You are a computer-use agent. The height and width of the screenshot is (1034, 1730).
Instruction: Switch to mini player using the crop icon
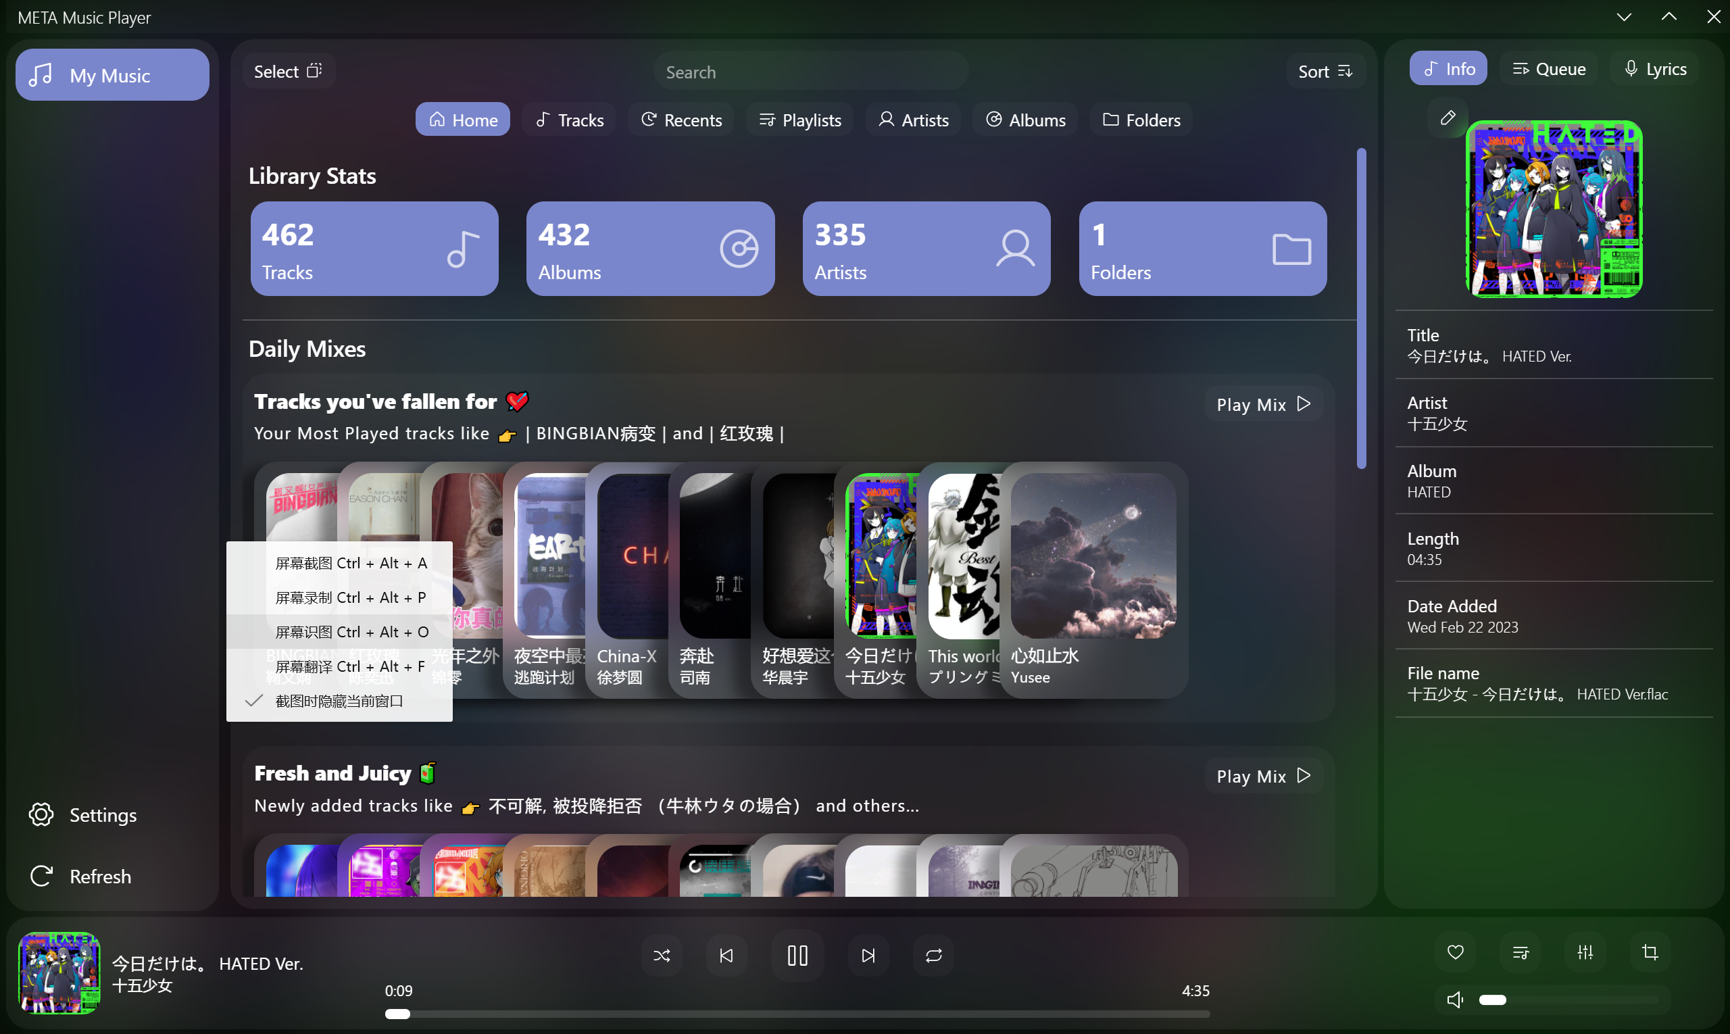tap(1649, 952)
